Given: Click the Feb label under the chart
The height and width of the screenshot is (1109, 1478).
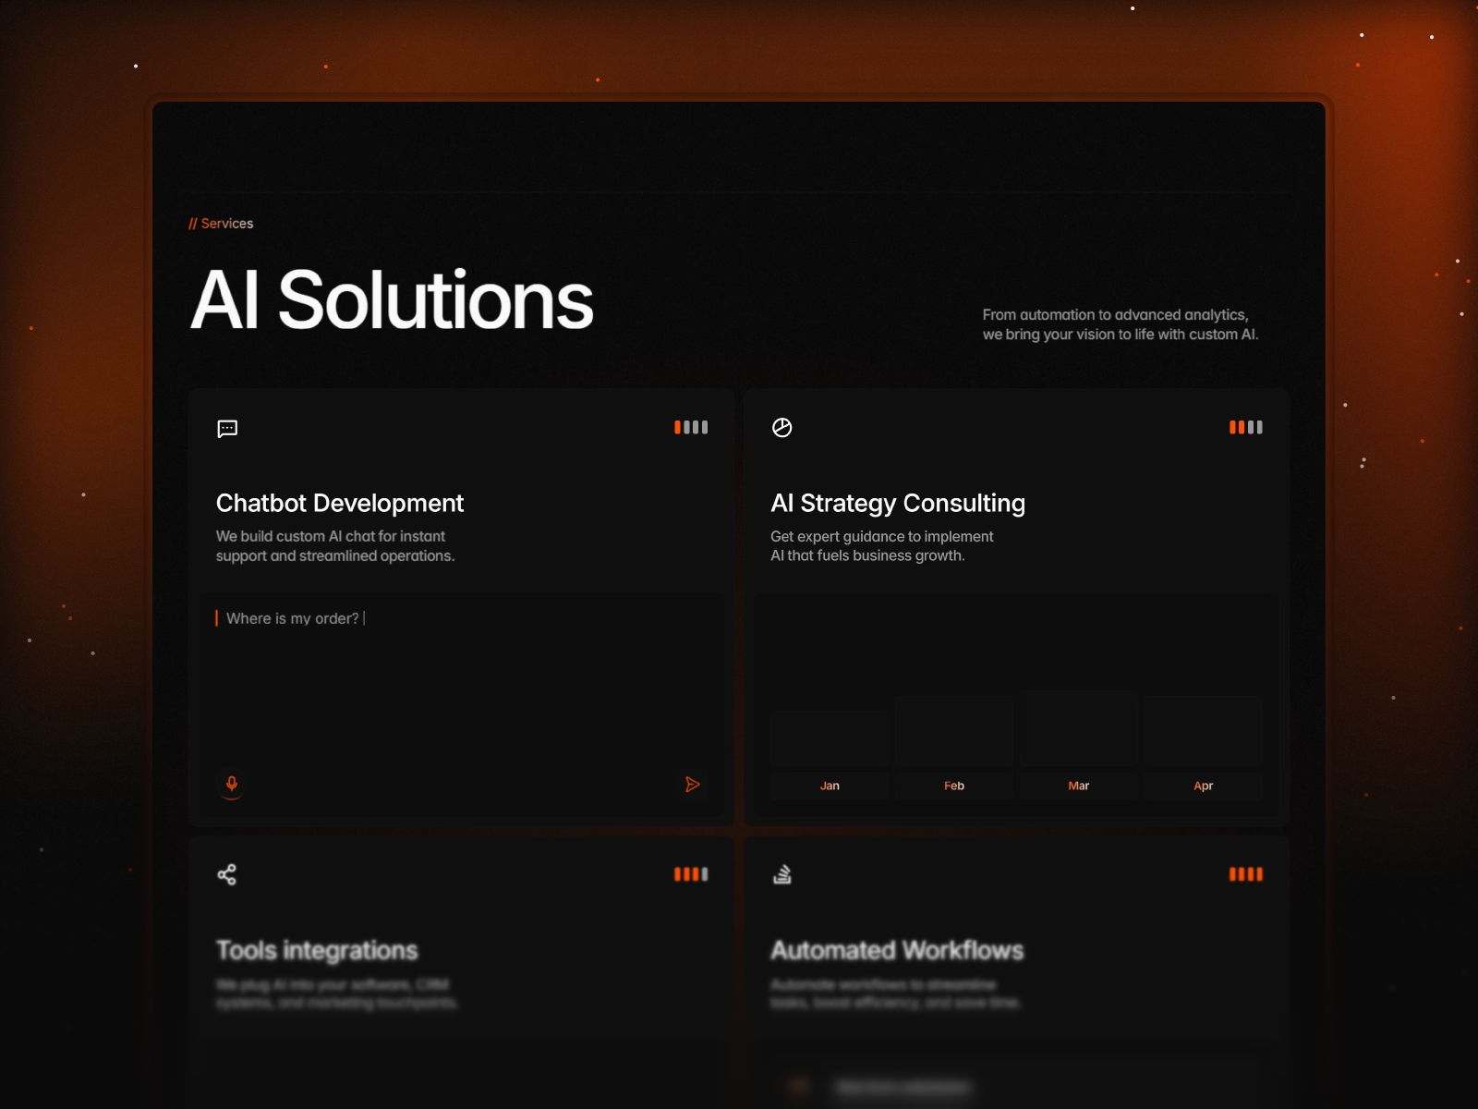Looking at the screenshot, I should click(954, 786).
